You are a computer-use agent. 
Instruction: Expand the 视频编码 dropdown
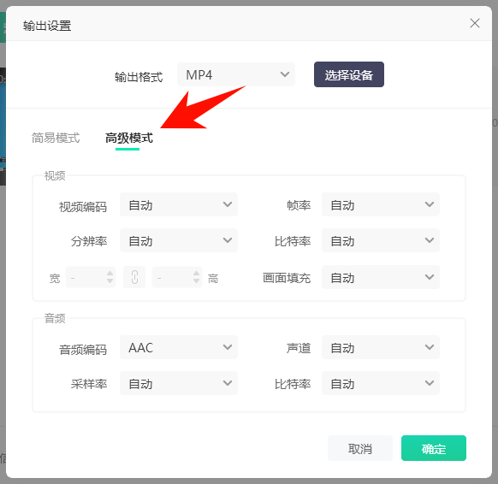179,204
